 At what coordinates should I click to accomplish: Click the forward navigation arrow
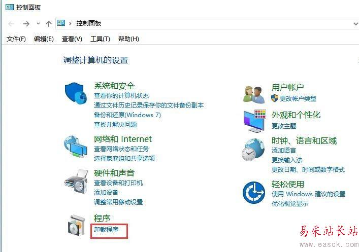click(26, 23)
